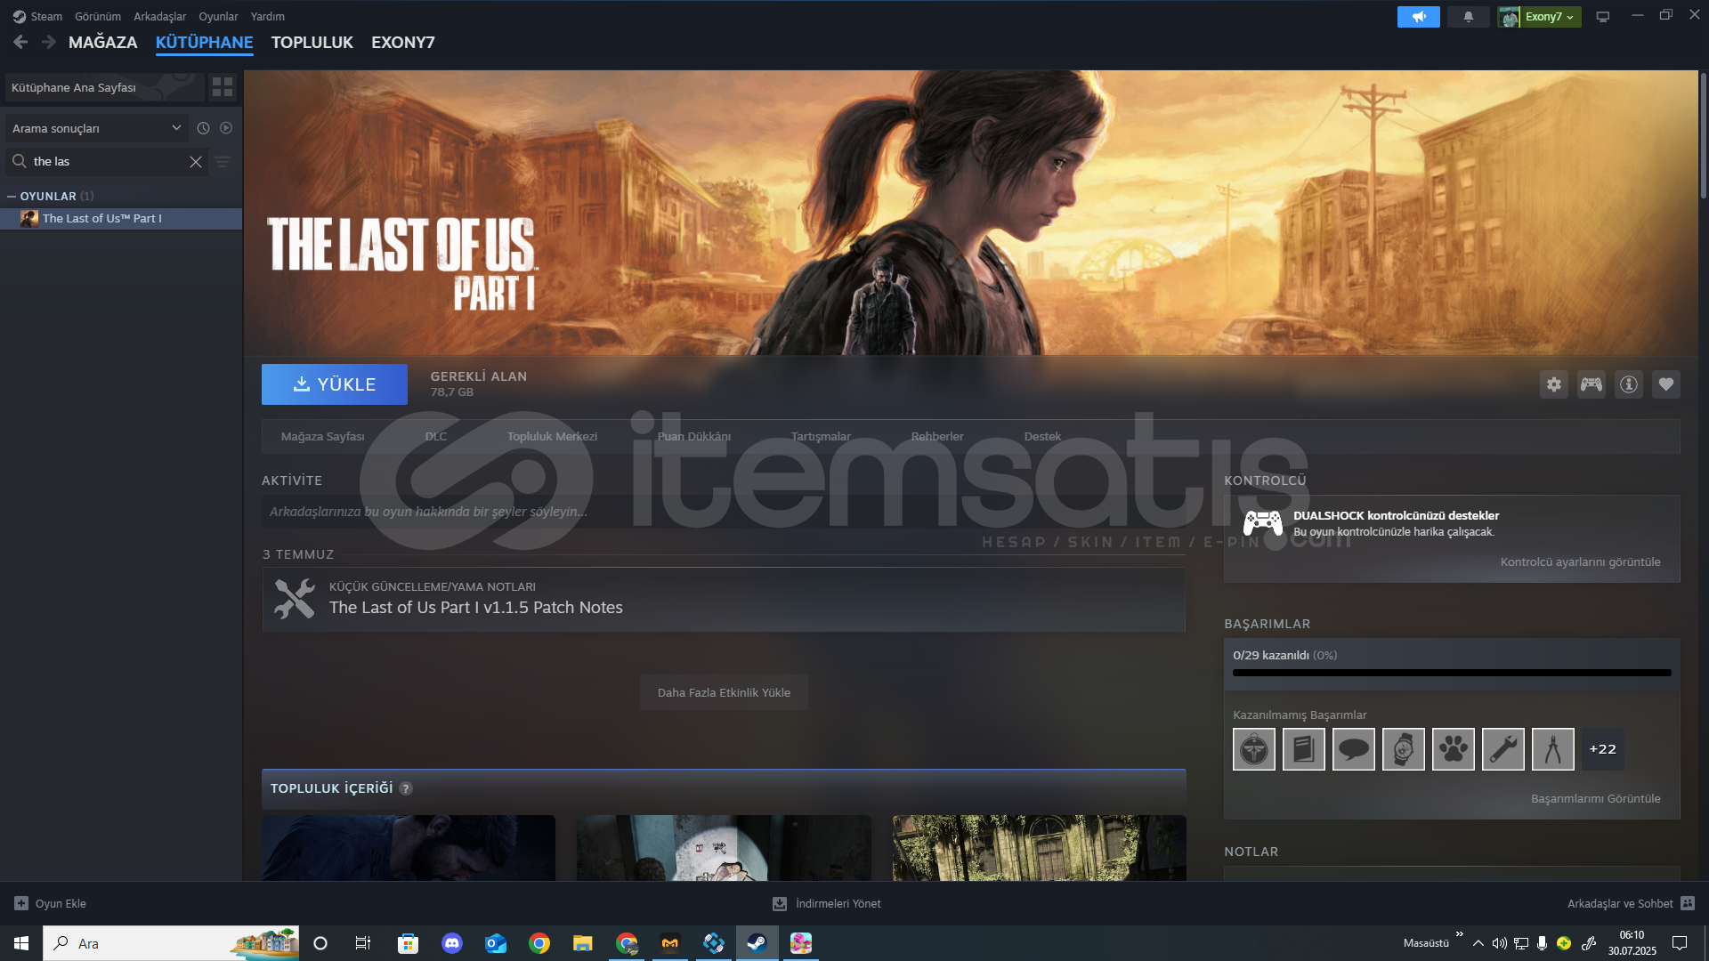Viewport: 1709px width, 961px height.
Task: Open the Exony7 account dropdown
Action: 1539,17
